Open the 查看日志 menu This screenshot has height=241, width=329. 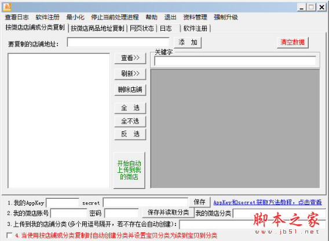pyautogui.click(x=17, y=17)
